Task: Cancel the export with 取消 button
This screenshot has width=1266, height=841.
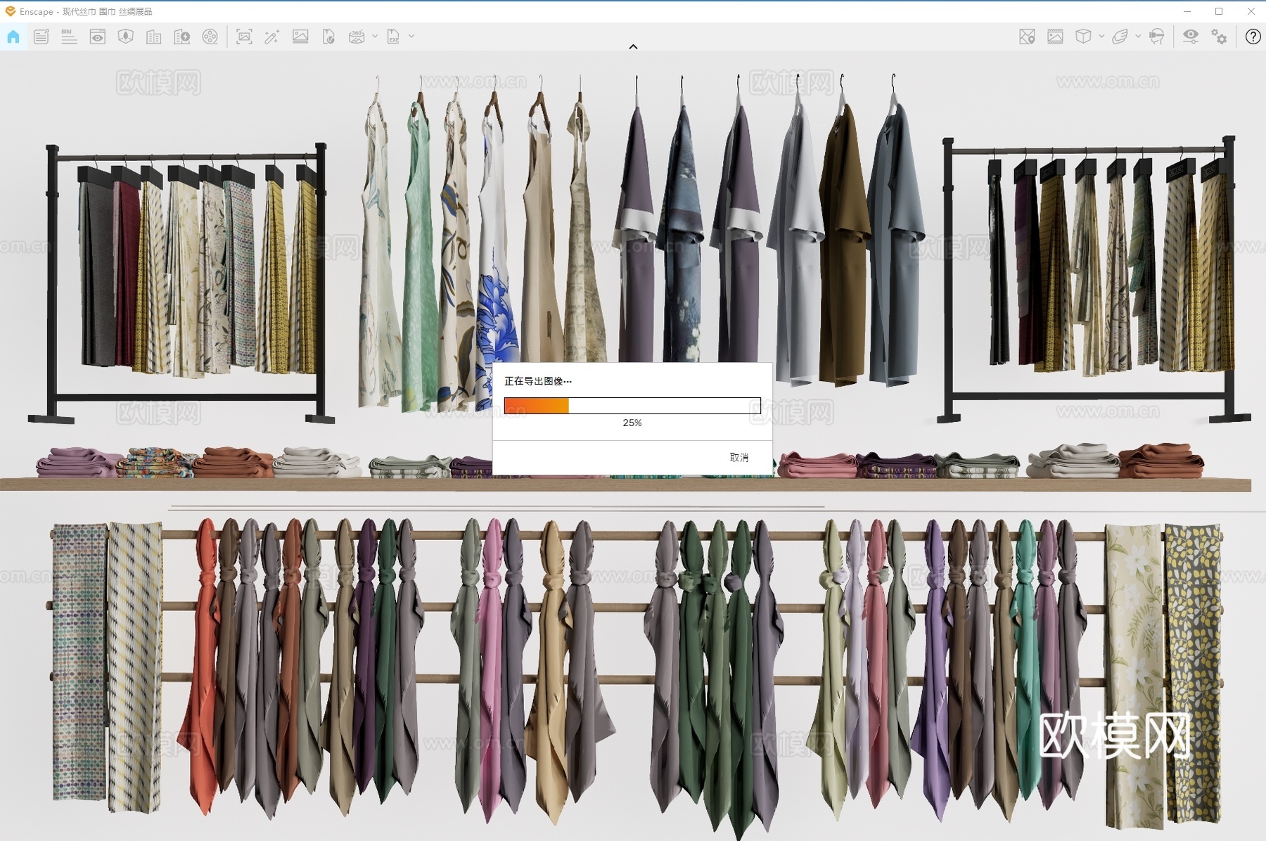Action: (x=739, y=457)
